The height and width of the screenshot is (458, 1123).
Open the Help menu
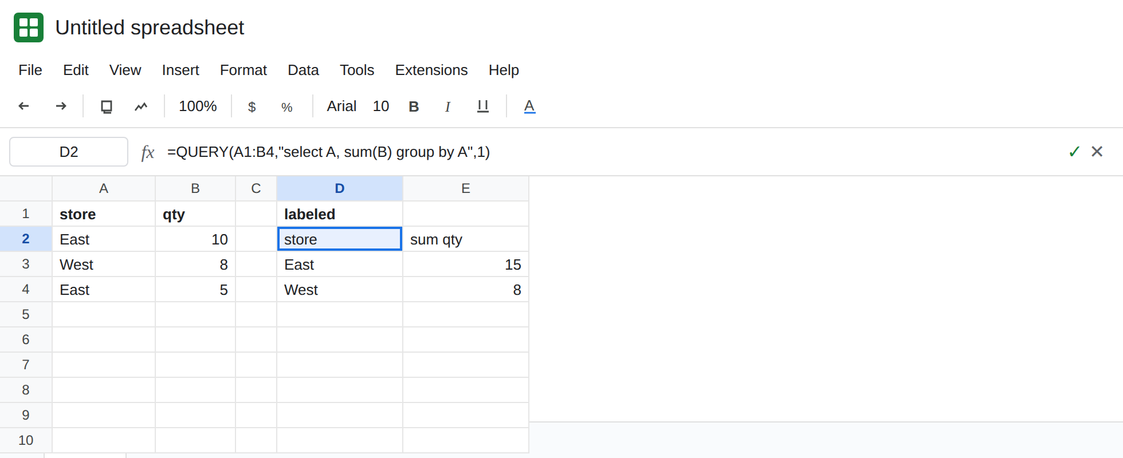pos(504,70)
